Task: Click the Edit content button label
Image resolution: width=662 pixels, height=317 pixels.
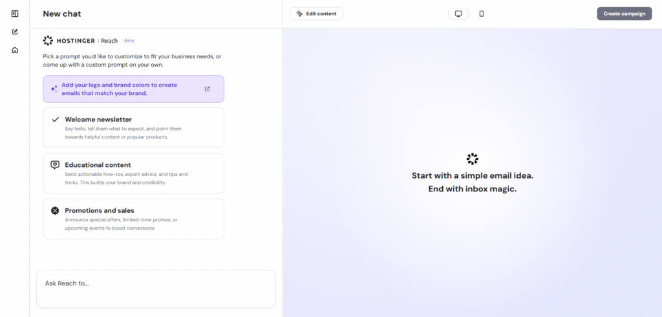Action: [321, 14]
